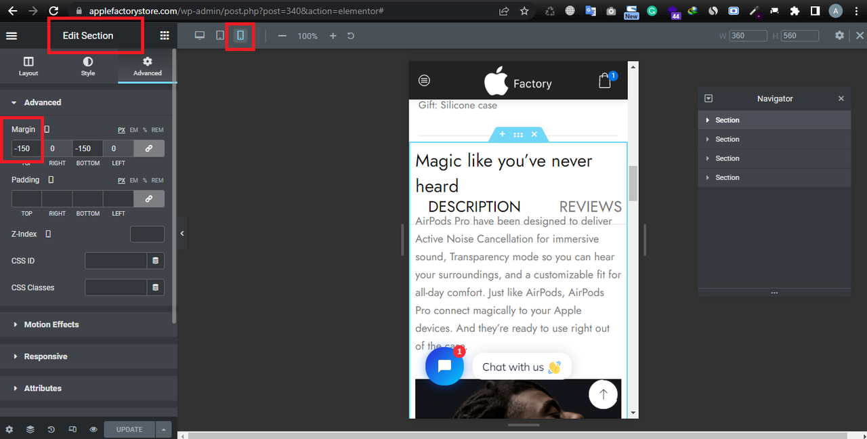The width and height of the screenshot is (867, 439).
Task: Bookmark page with star icon
Action: (524, 11)
